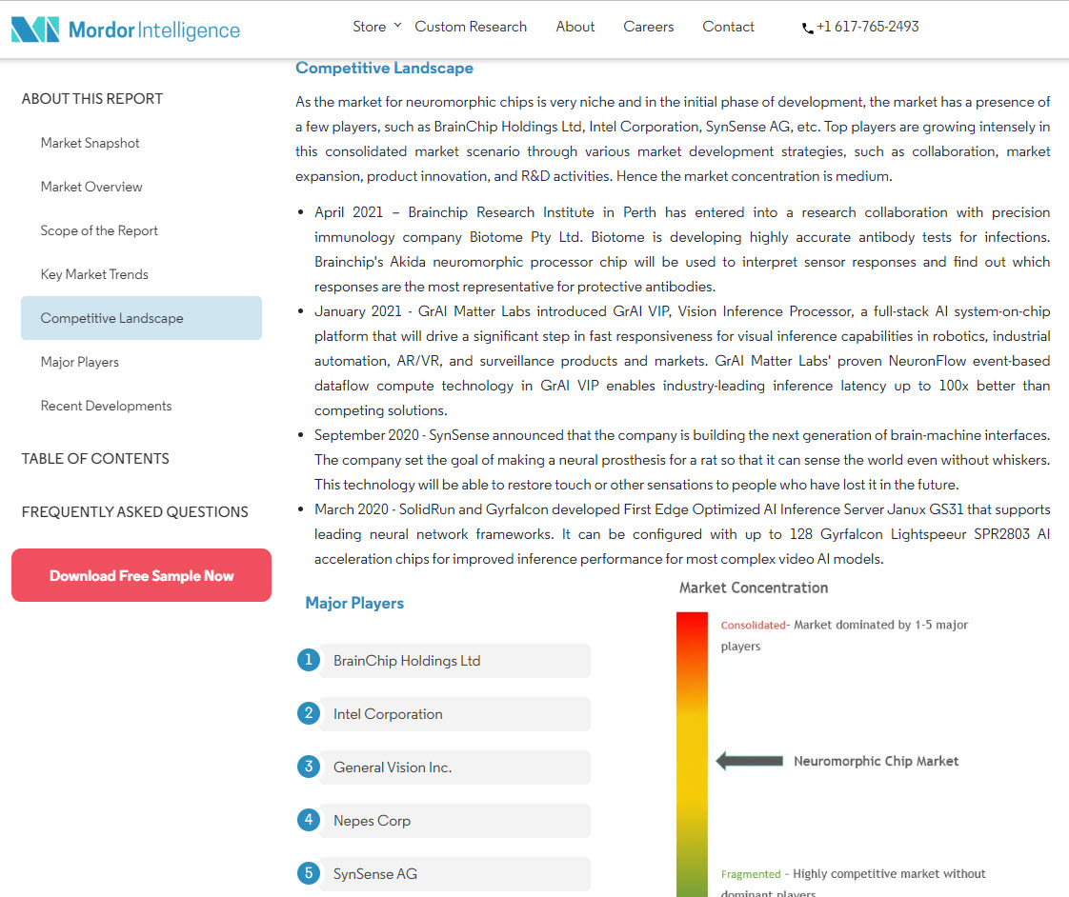This screenshot has height=897, width=1069.
Task: Click the Neuromorphic Chip Market arrow marker
Action: click(x=749, y=761)
